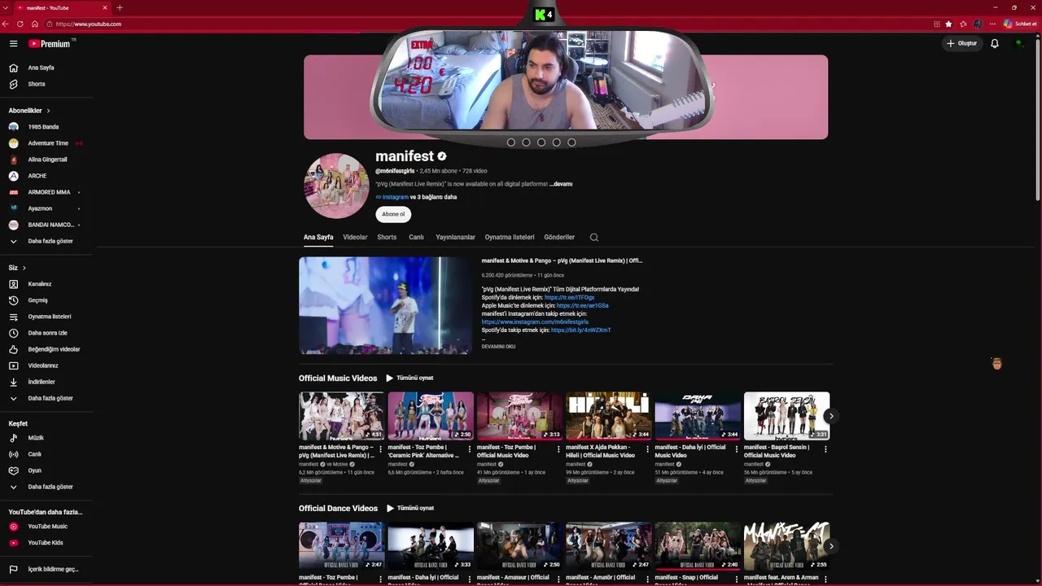Expand Daha fazla göster under Abonelikler

46,241
